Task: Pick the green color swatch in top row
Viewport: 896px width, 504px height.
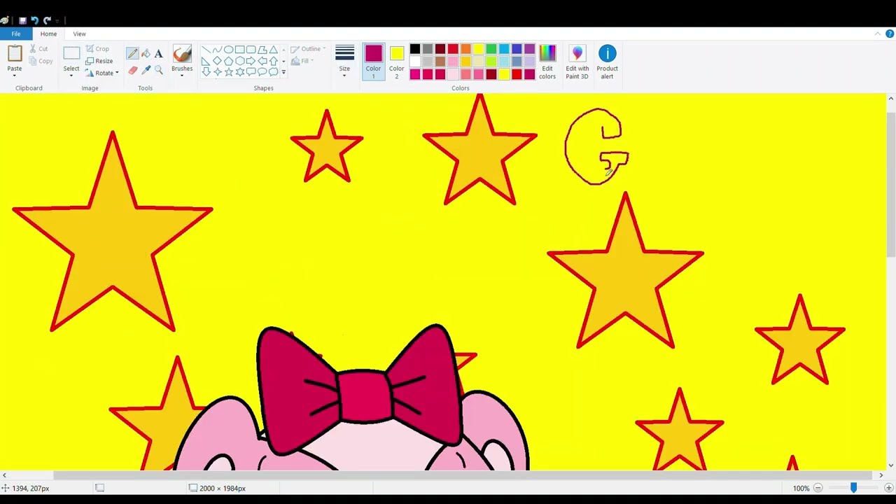Action: [491, 49]
